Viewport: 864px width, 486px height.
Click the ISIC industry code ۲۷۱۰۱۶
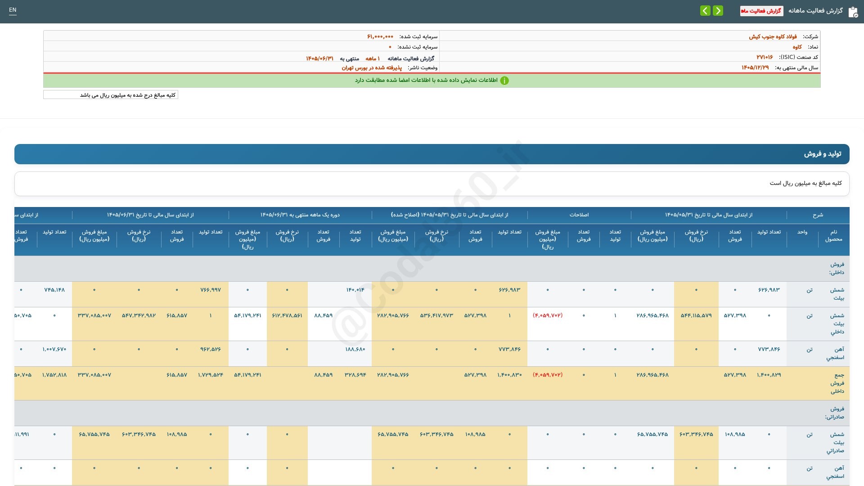pos(765,57)
